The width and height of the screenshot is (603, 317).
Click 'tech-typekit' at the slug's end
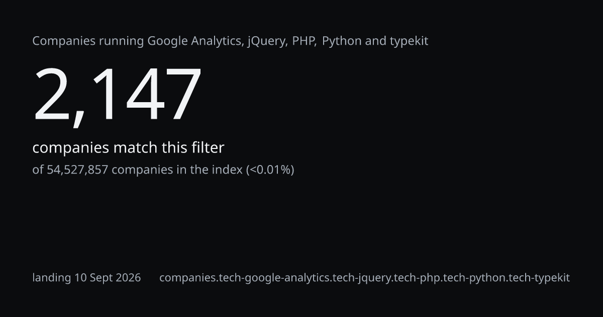pyautogui.click(x=539, y=278)
